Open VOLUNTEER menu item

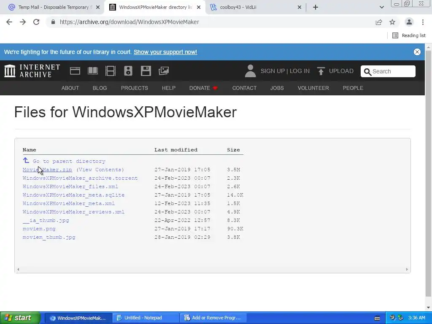313,88
